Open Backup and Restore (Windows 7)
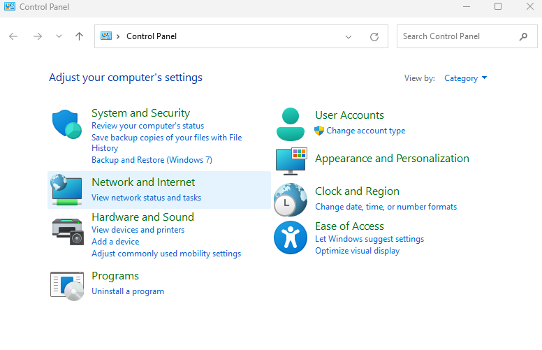This screenshot has height=350, width=542. tap(152, 160)
